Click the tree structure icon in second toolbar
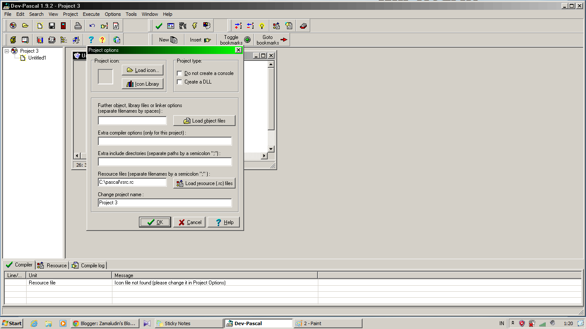Image resolution: width=586 pixels, height=329 pixels. pos(63,40)
